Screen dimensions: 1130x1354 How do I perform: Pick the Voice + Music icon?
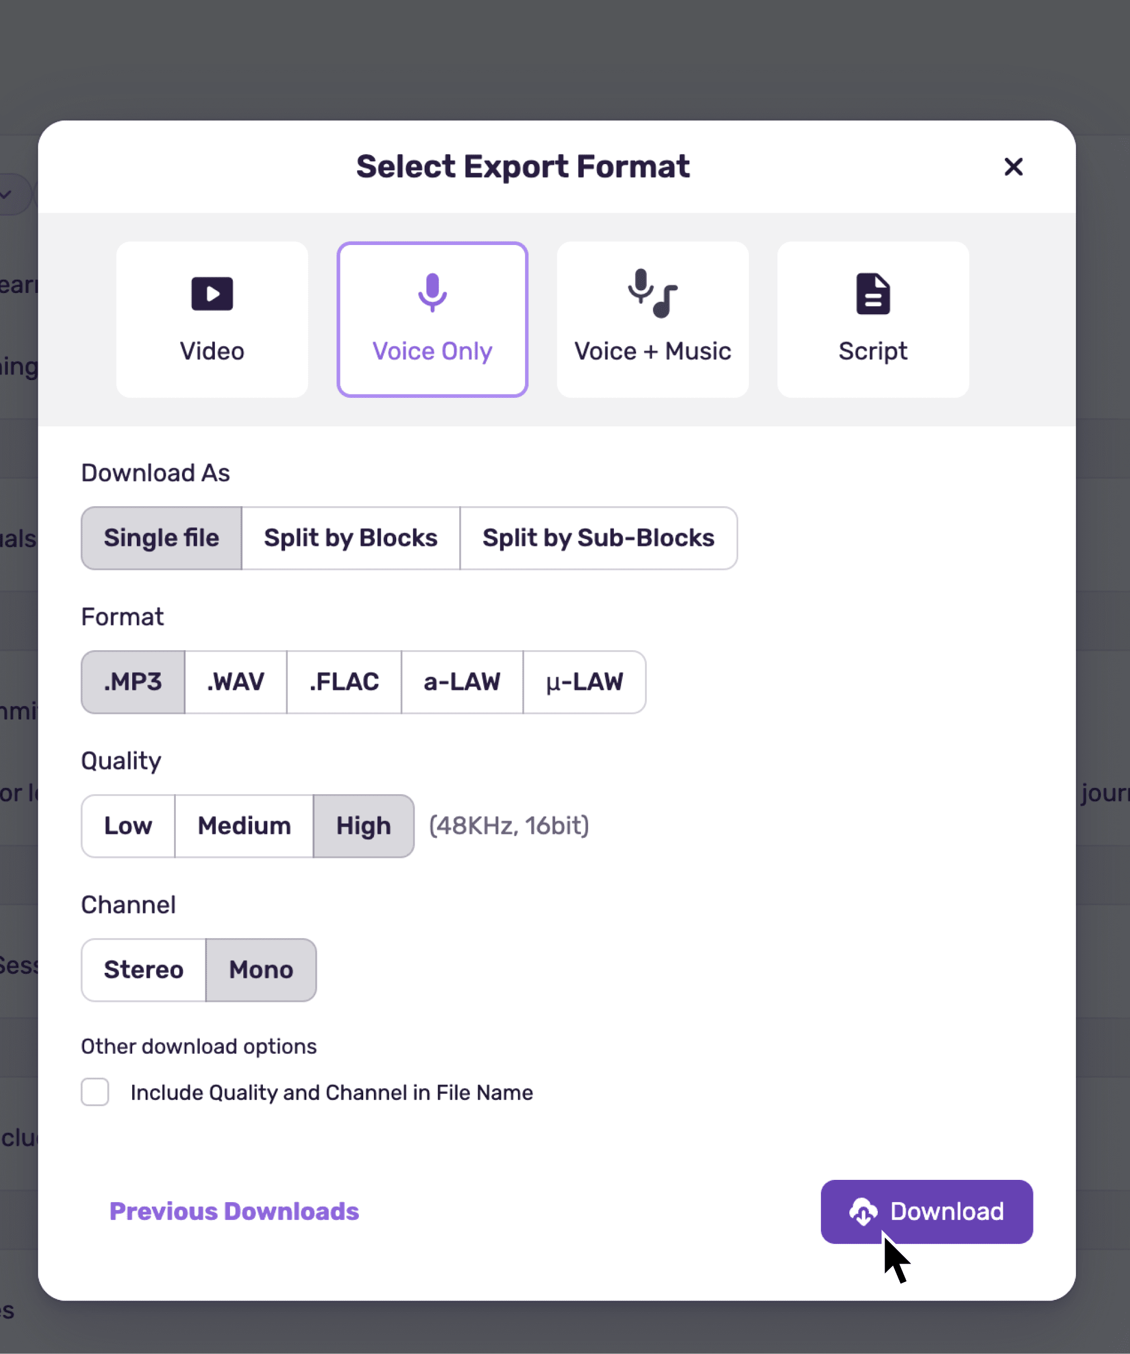[652, 294]
